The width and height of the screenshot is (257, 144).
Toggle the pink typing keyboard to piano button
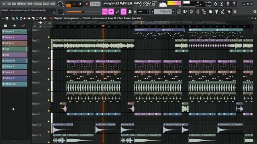point(105,12)
